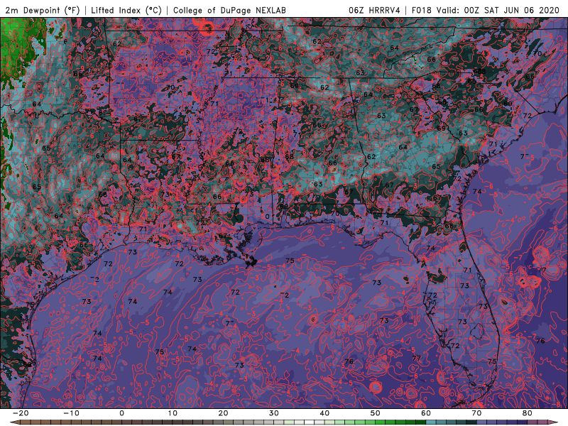Click the -10 label on the color scale

(71, 413)
